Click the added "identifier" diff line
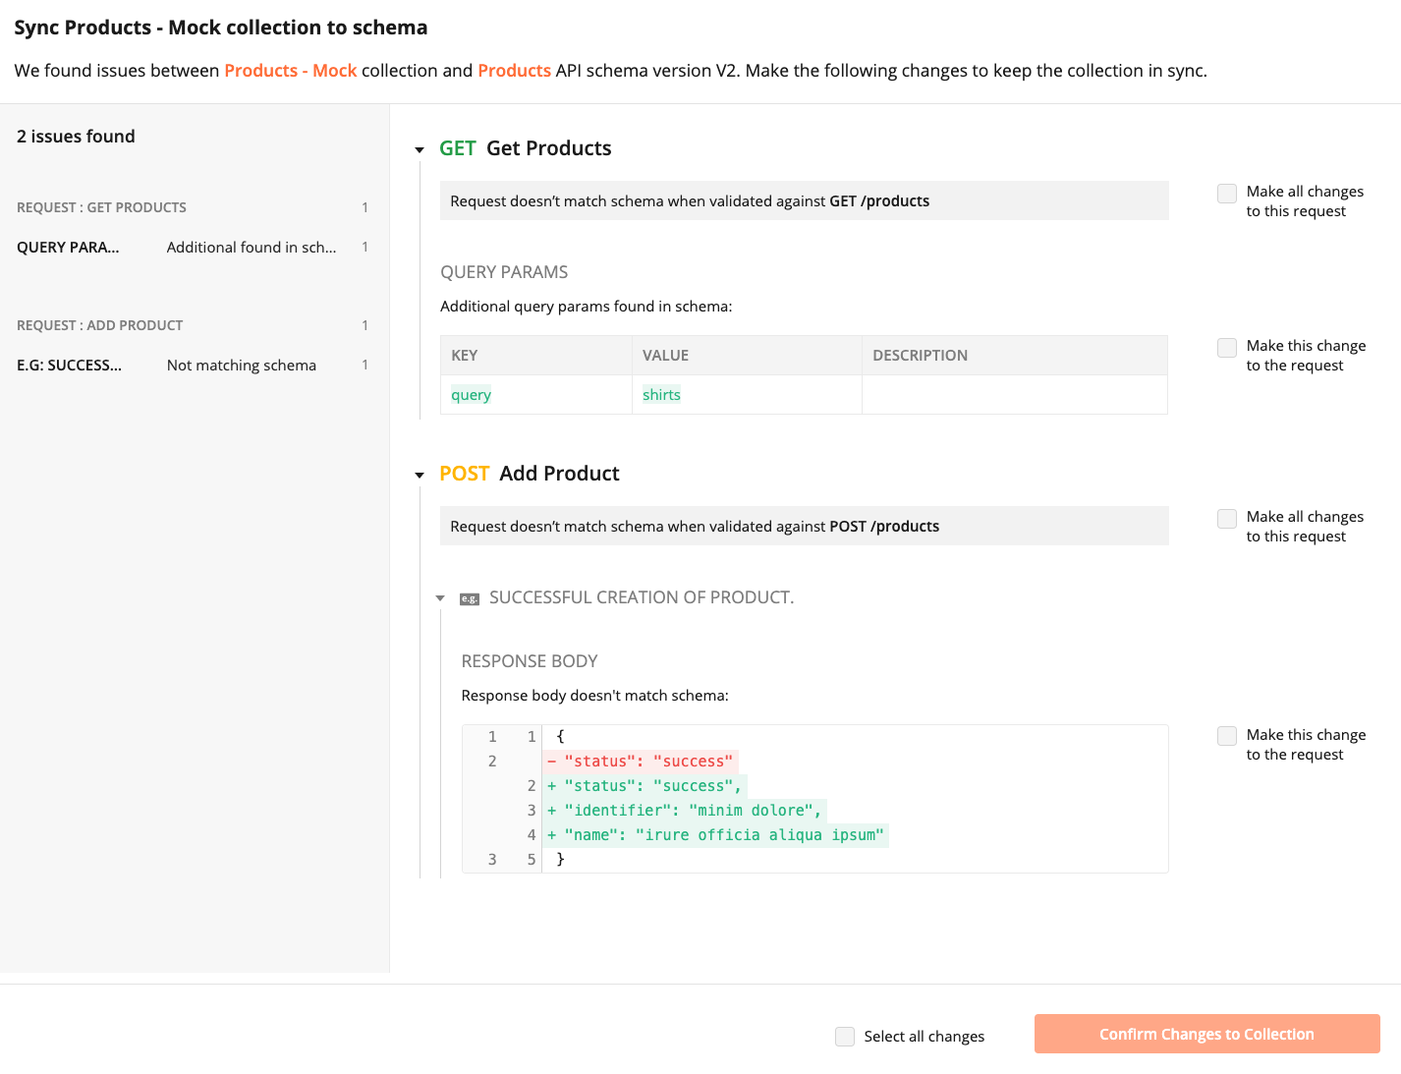Image resolution: width=1401 pixels, height=1074 pixels. coord(685,811)
